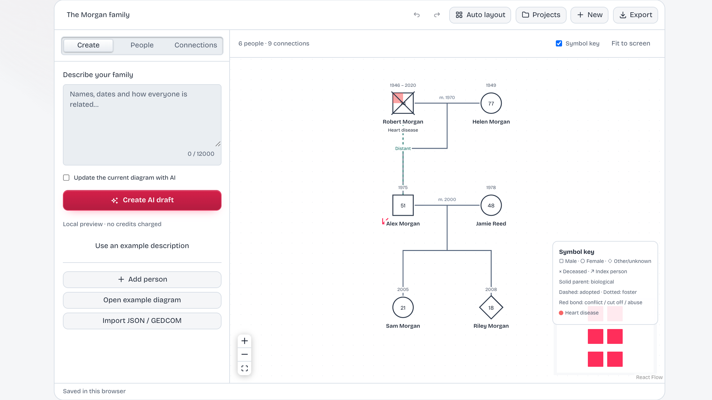Export the family diagram
This screenshot has width=712, height=400.
click(636, 15)
